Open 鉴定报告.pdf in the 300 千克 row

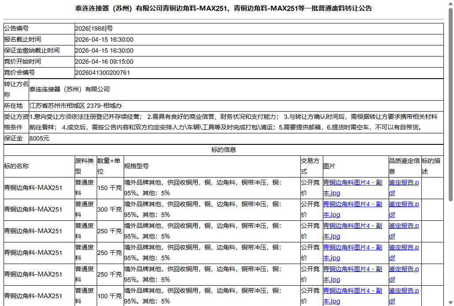point(404,209)
